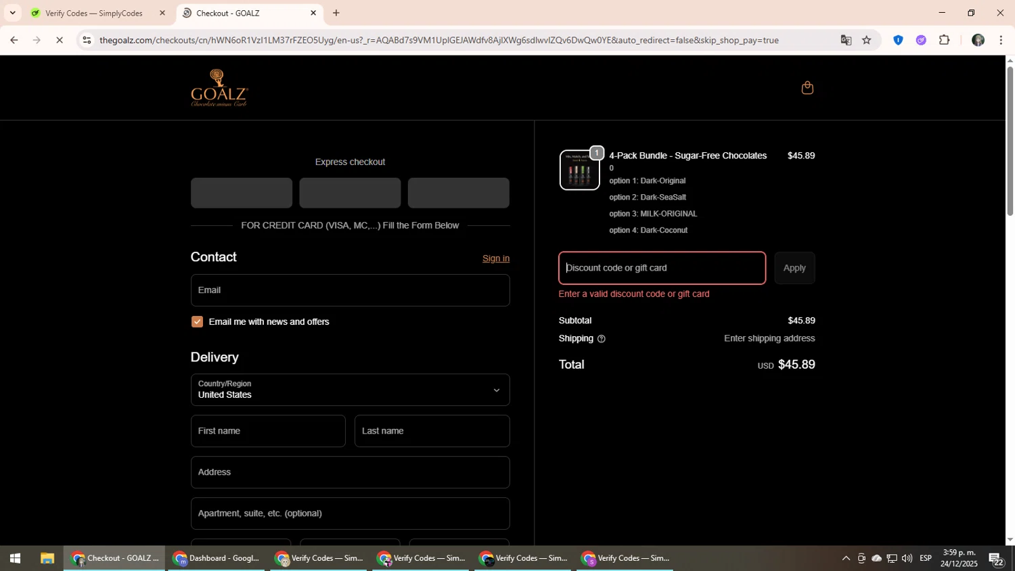Stop page loading button
Viewport: 1015px width, 571px height.
(x=60, y=41)
